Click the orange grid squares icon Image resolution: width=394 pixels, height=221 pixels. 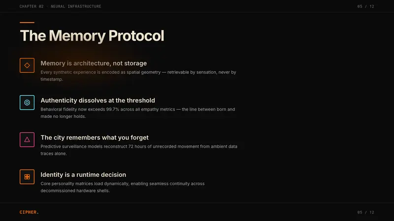(x=27, y=177)
